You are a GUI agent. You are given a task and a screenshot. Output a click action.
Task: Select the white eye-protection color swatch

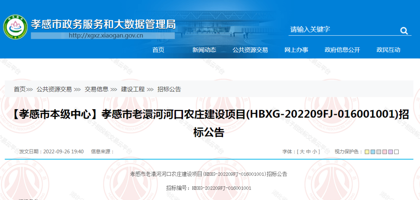click(x=396, y=152)
